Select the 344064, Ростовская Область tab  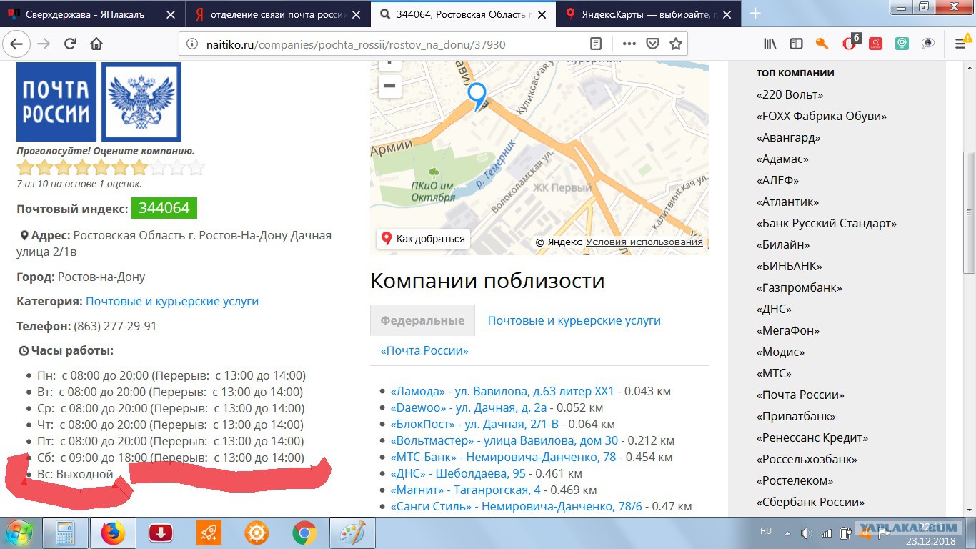coord(464,14)
